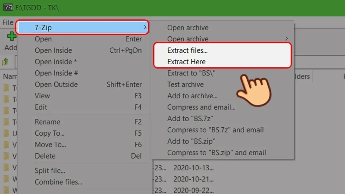Run Test archive command

tap(185, 84)
